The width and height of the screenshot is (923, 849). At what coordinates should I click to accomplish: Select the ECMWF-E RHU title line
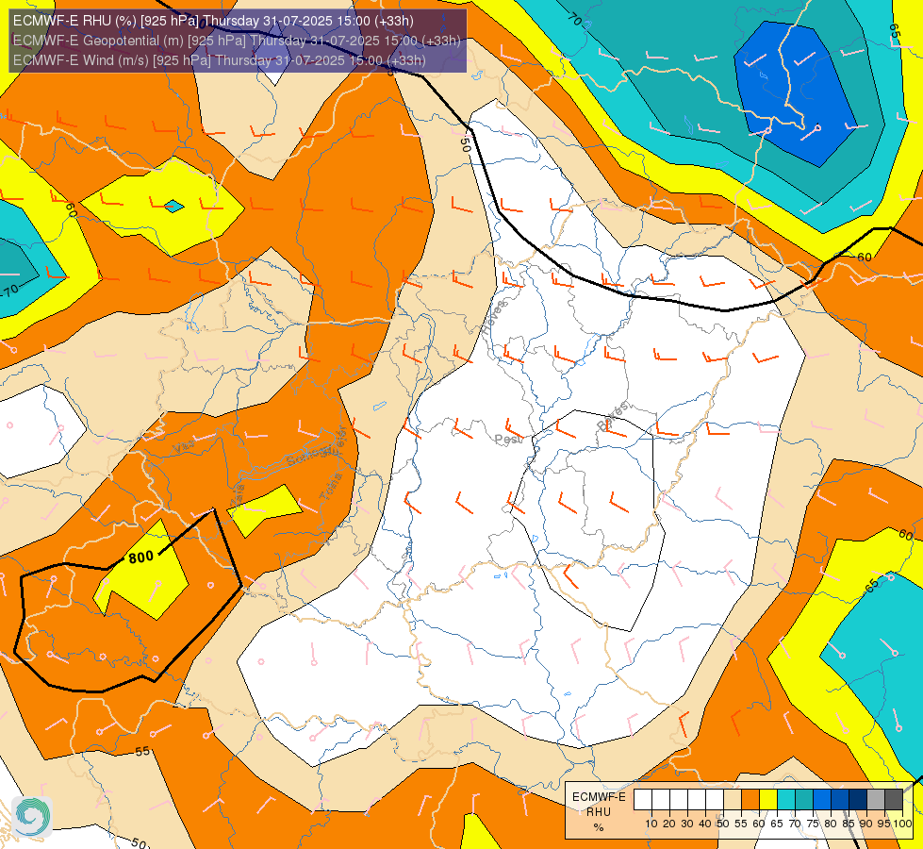[214, 21]
